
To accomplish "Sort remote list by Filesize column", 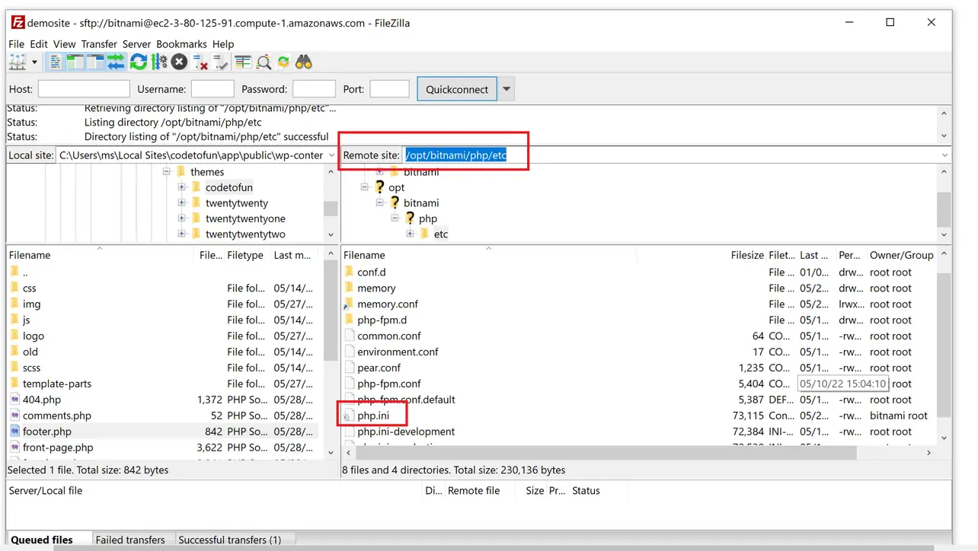I will [x=747, y=255].
